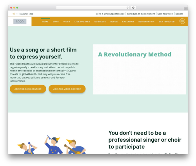Follow the Cast Your Vote link
This screenshot has width=196, height=166.
(165, 14)
